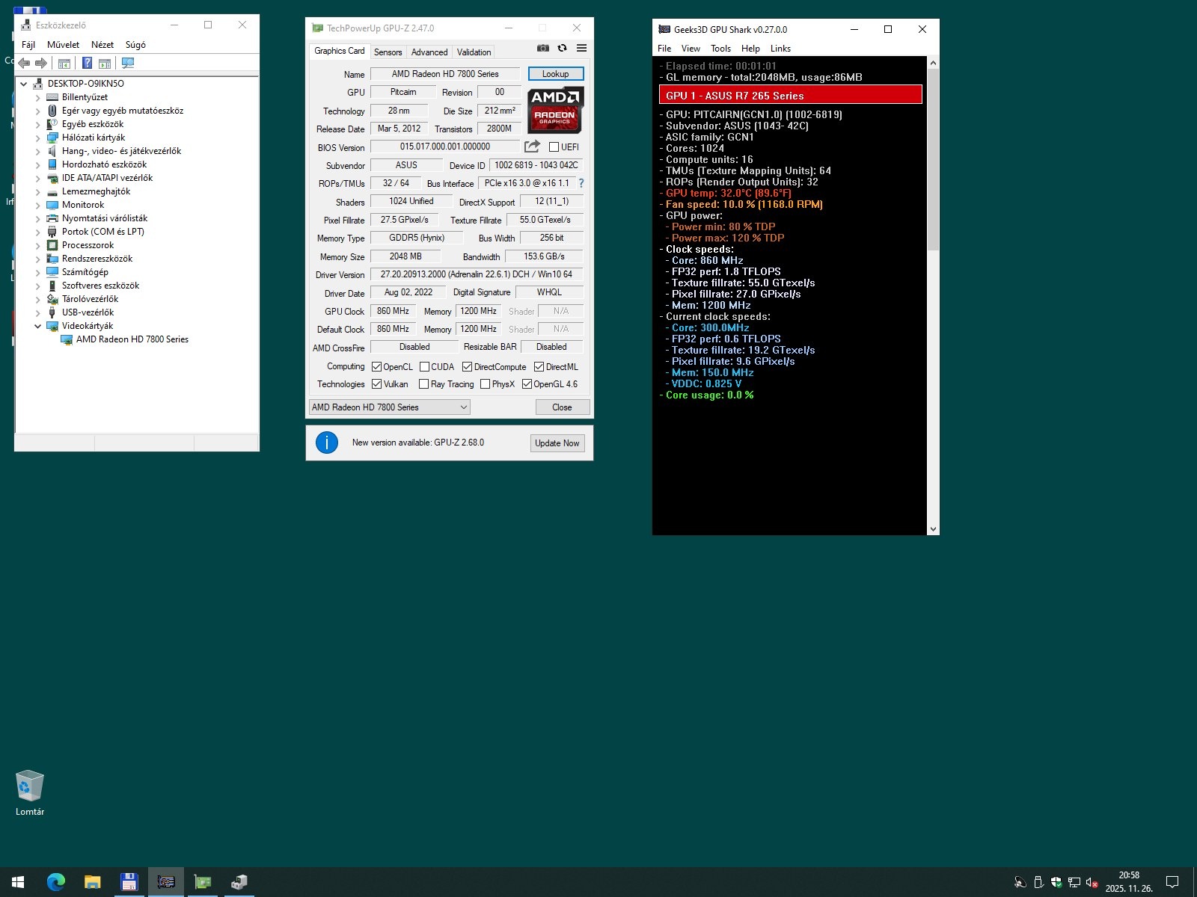Toggle the DirectML checkbox
Viewport: 1197px width, 897px height.
point(539,367)
